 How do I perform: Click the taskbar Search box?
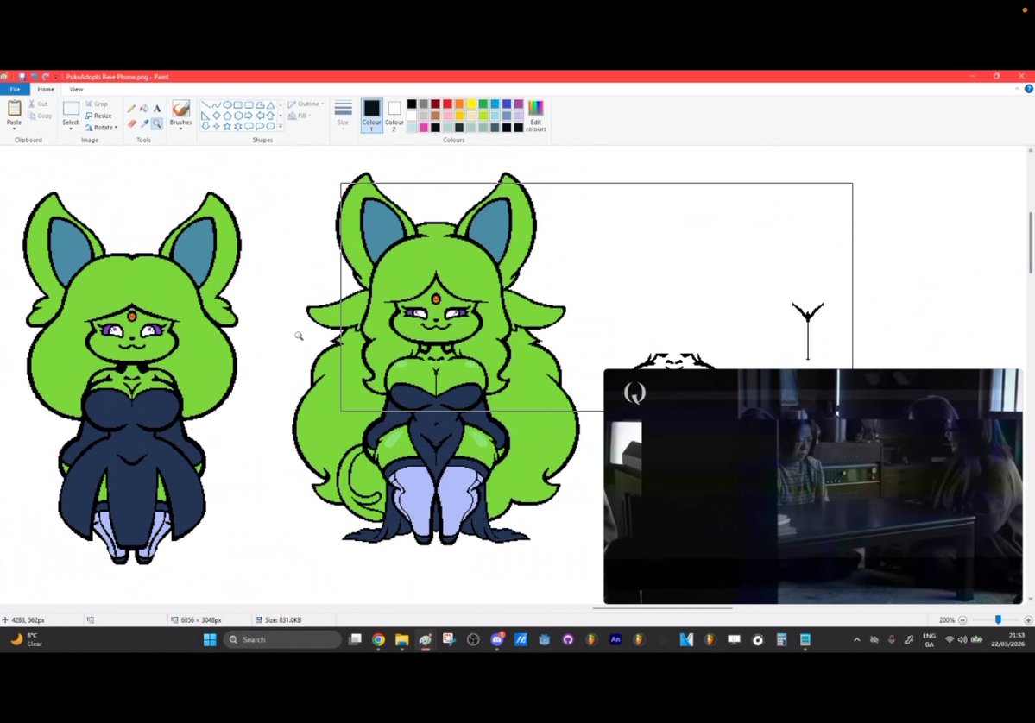click(x=282, y=639)
